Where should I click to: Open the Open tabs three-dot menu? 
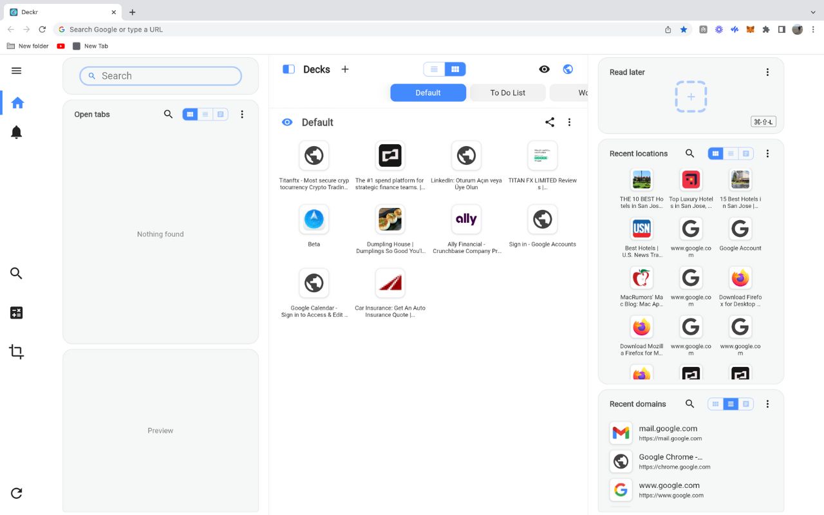242,115
